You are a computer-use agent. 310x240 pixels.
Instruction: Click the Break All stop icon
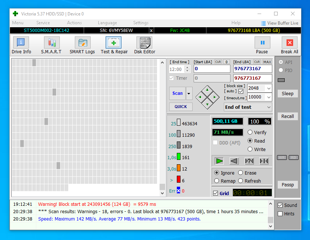(x=289, y=42)
